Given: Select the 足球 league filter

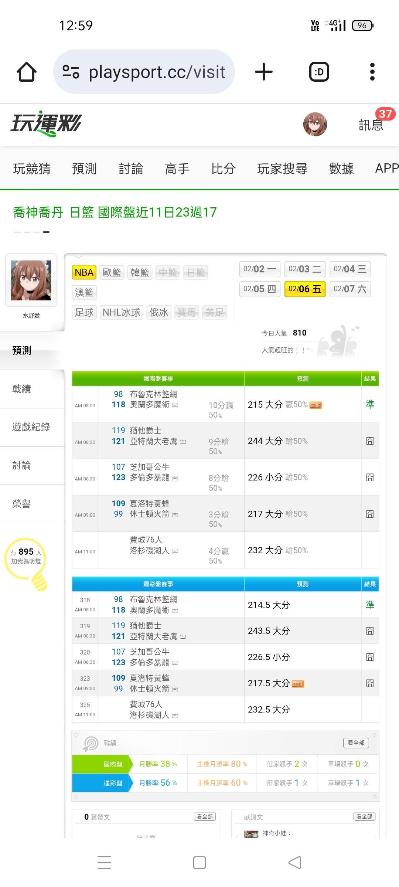Looking at the screenshot, I should point(84,312).
